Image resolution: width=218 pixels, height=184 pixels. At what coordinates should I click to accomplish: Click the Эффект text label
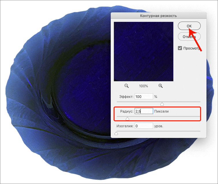pyautogui.click(x=126, y=97)
